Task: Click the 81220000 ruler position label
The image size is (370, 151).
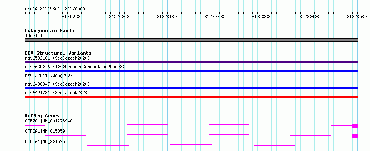Action: [x=119, y=17]
